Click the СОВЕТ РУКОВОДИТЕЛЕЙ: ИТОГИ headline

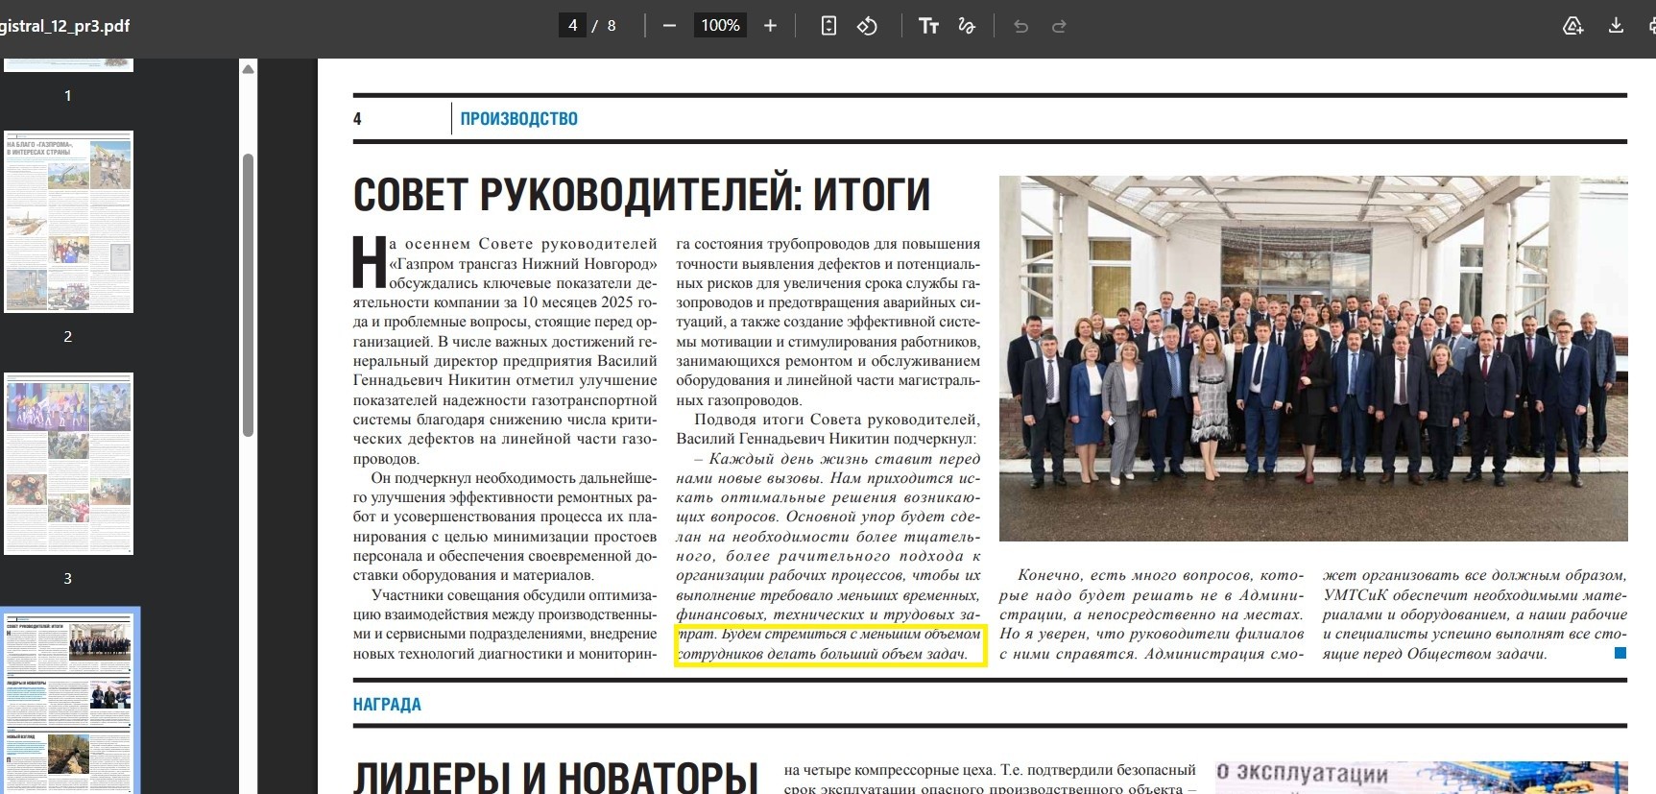tap(641, 194)
